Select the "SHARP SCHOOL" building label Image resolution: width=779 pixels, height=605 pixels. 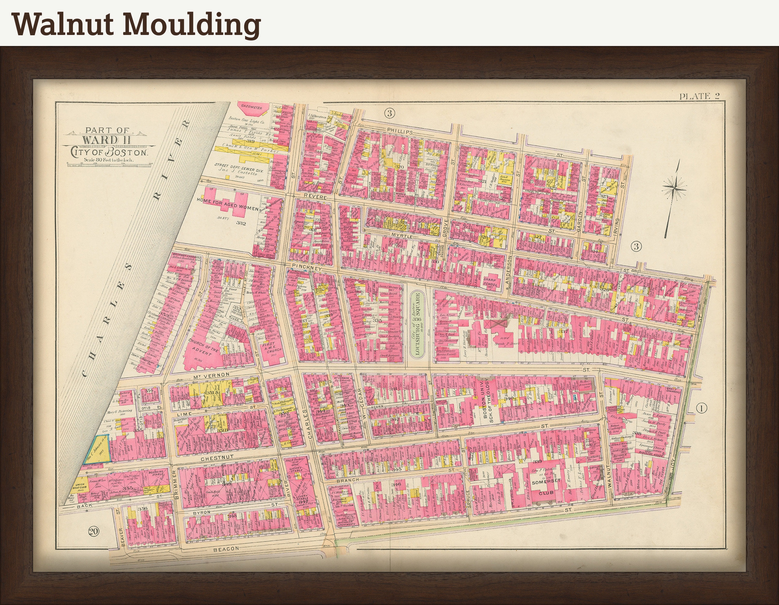click(490, 282)
